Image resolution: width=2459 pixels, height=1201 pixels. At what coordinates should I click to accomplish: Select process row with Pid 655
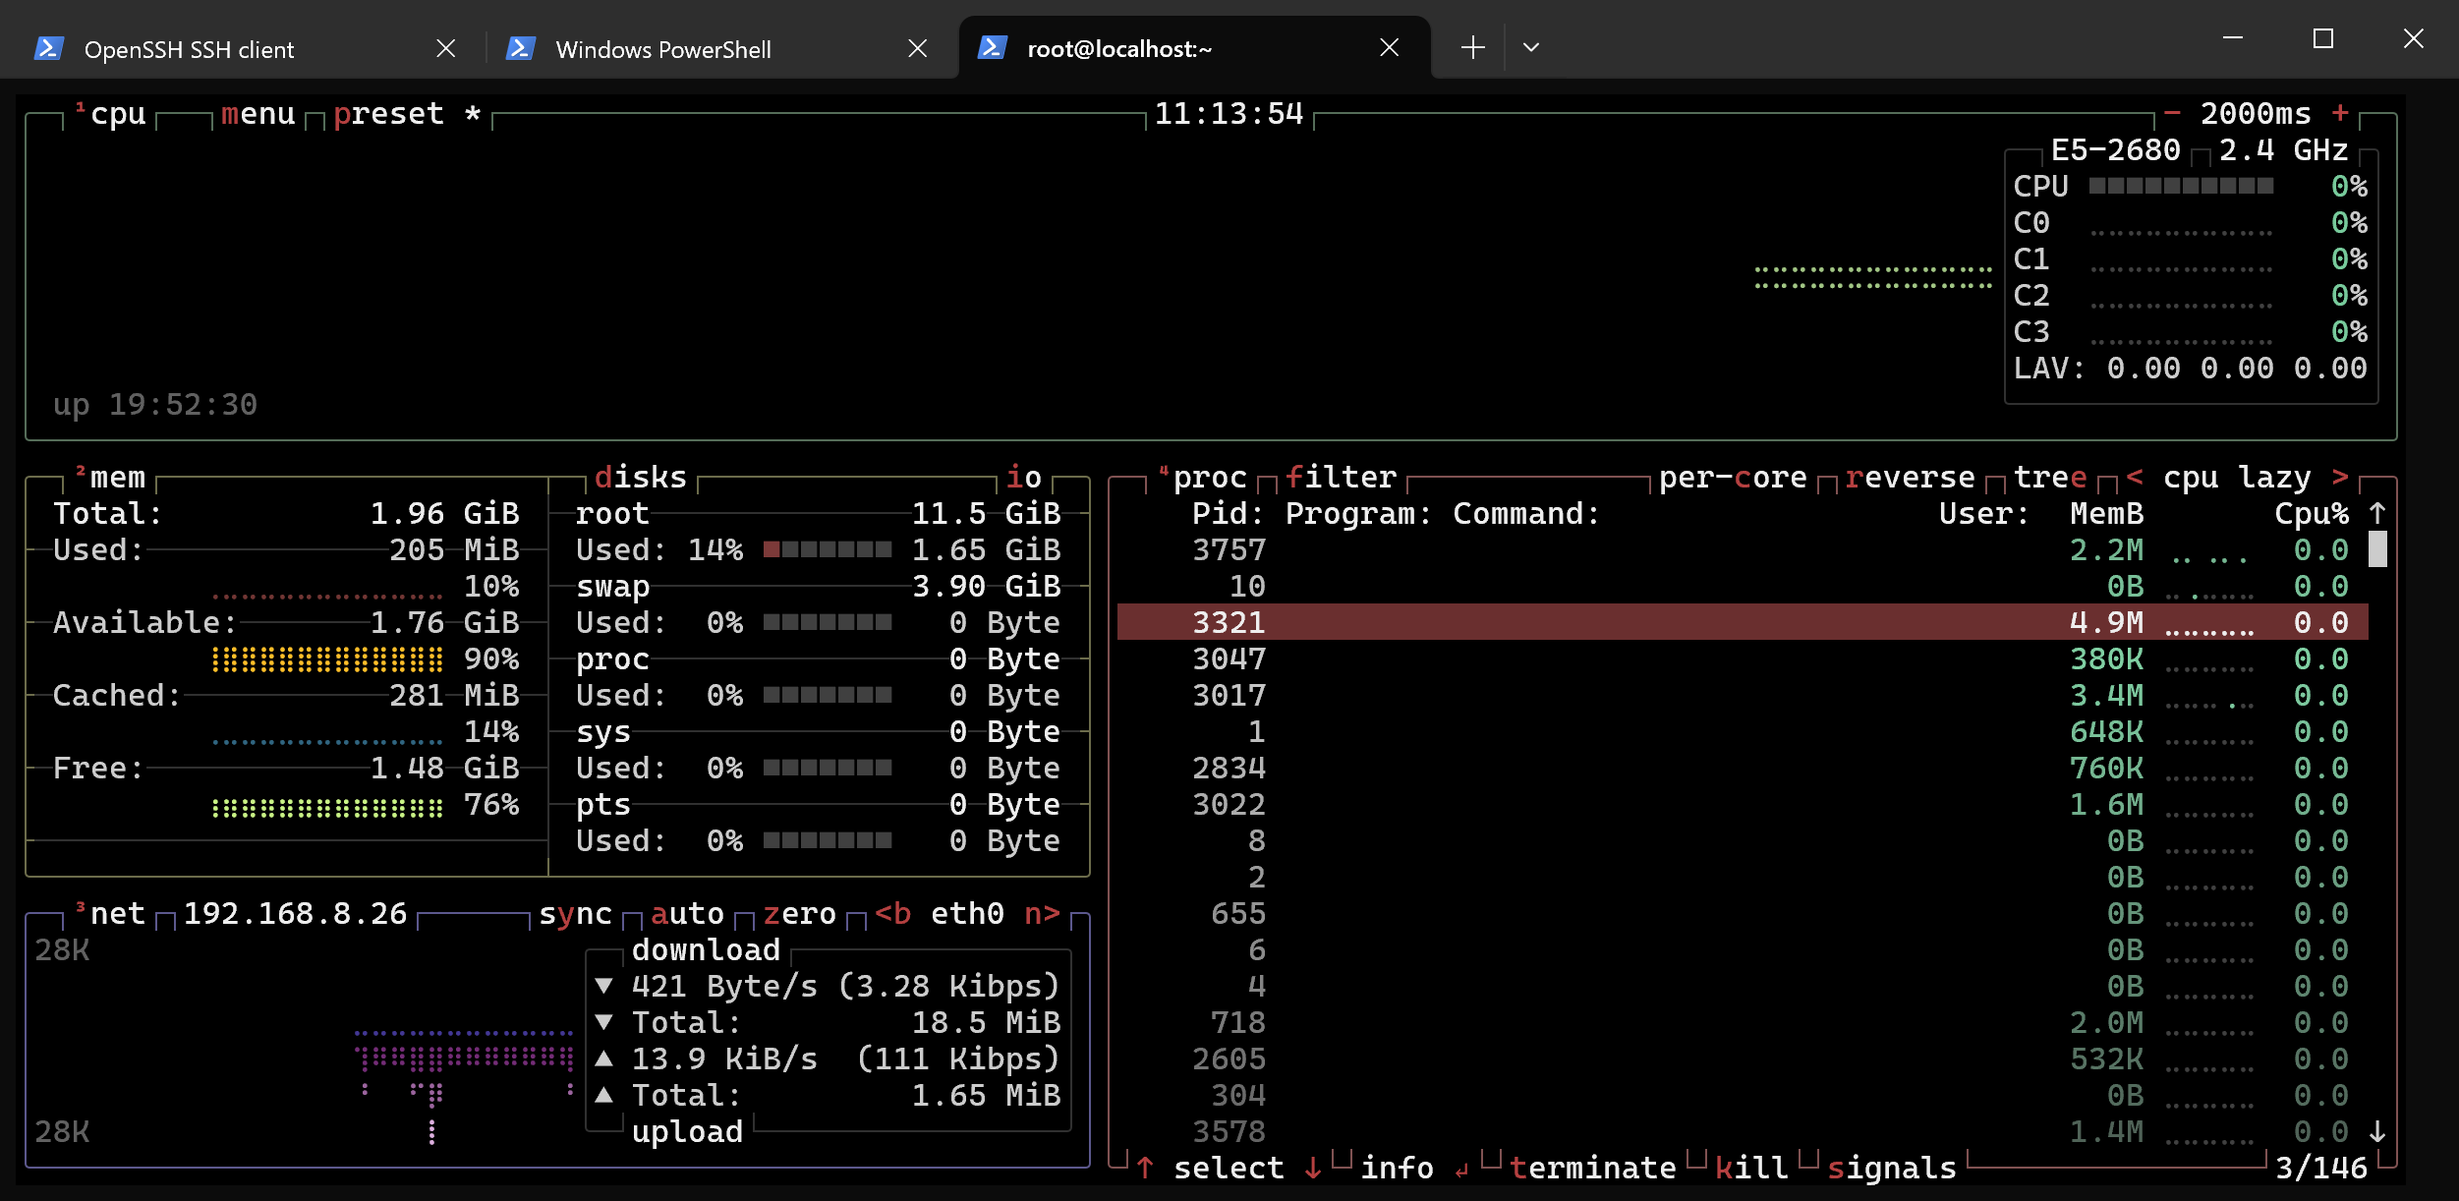pyautogui.click(x=1743, y=914)
